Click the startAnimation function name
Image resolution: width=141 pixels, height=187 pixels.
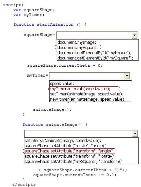55,25
